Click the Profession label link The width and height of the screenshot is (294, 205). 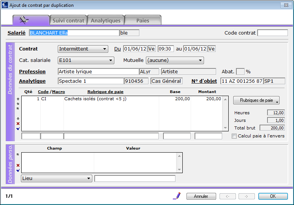[x=32, y=72]
